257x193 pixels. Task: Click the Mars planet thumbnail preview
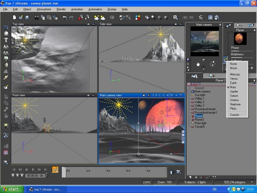pos(240,39)
